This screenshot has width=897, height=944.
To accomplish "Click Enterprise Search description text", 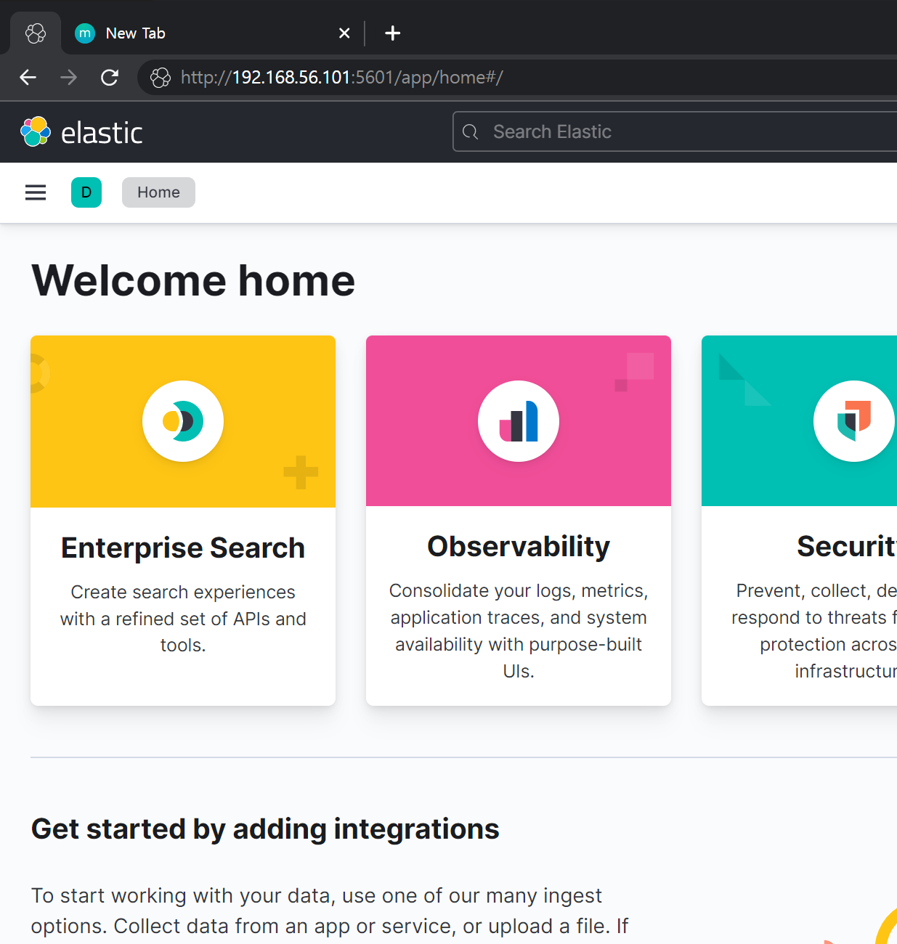I will click(183, 619).
